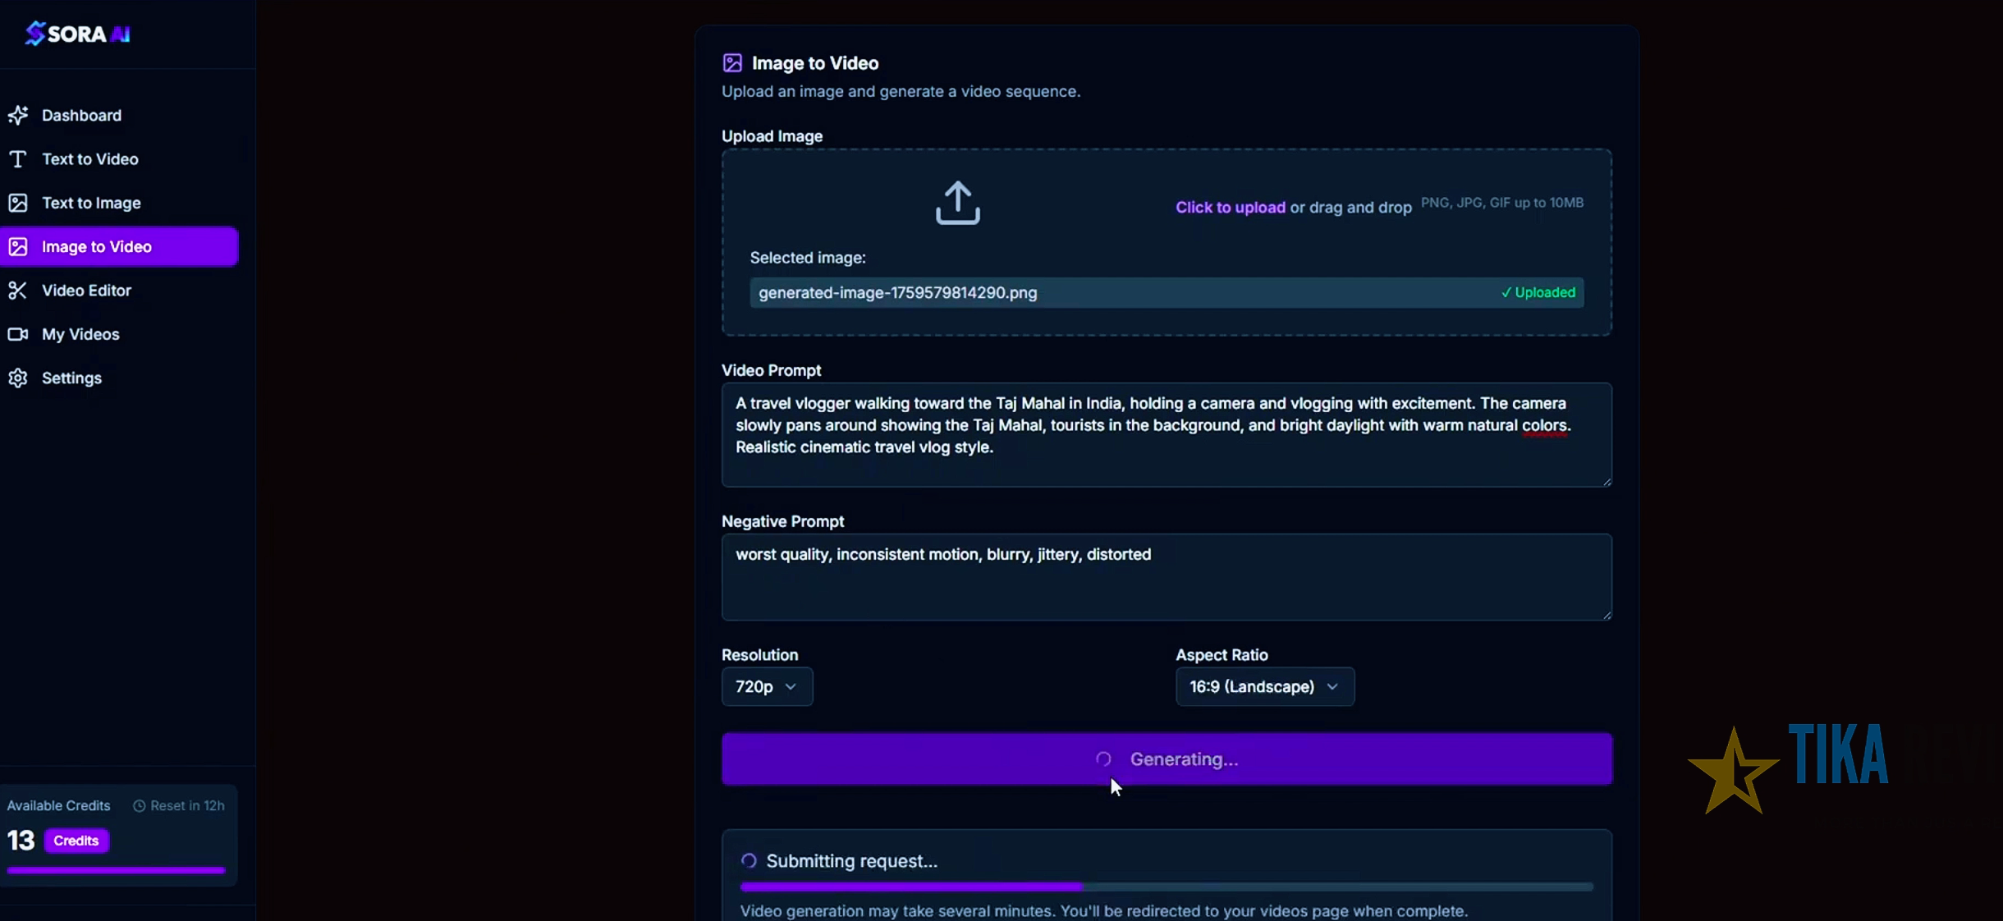2003x921 pixels.
Task: Click the Generating button
Action: click(1165, 758)
